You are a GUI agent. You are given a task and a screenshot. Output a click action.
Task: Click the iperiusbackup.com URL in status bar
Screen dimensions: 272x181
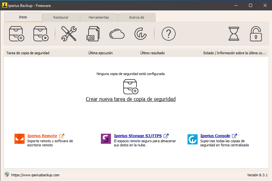[x=35, y=175]
